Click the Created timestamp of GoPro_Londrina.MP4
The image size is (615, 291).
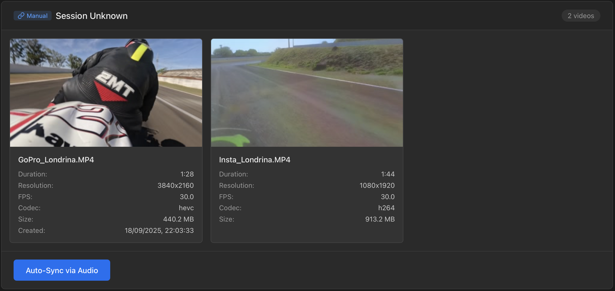coord(160,230)
